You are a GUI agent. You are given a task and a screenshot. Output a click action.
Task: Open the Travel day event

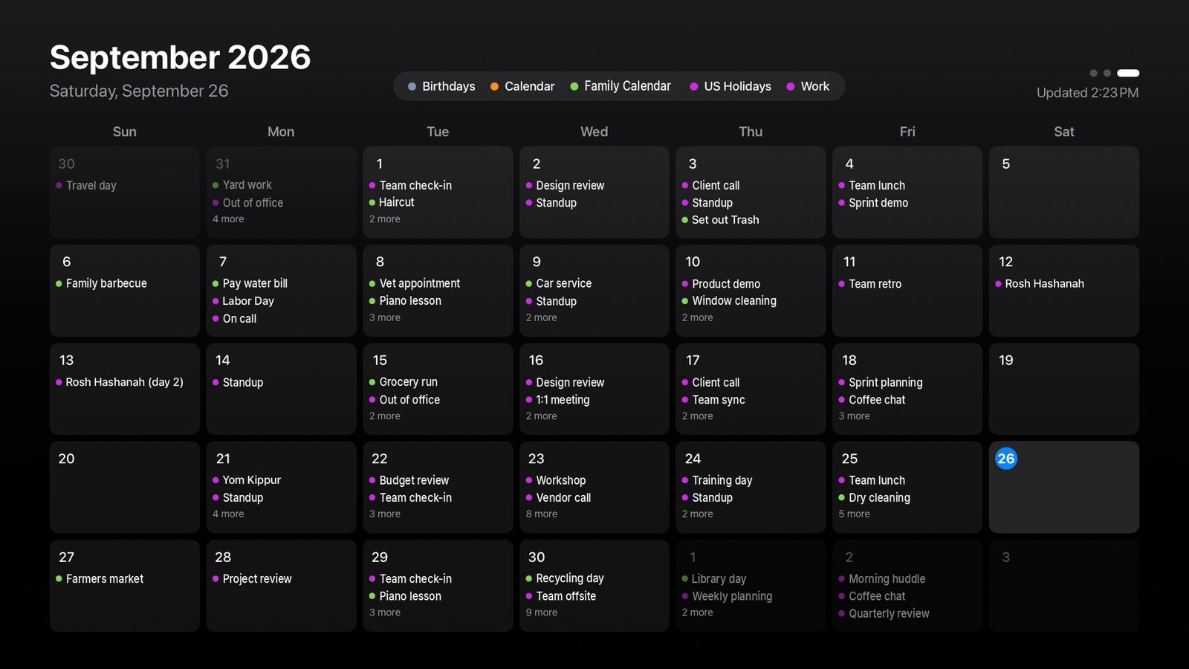click(86, 186)
